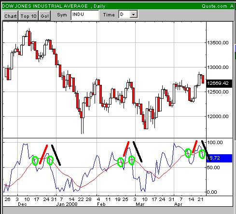Image resolution: width=236 pixels, height=214 pixels.
Task: Click the Mar month label
Action: pyautogui.click(x=140, y=204)
